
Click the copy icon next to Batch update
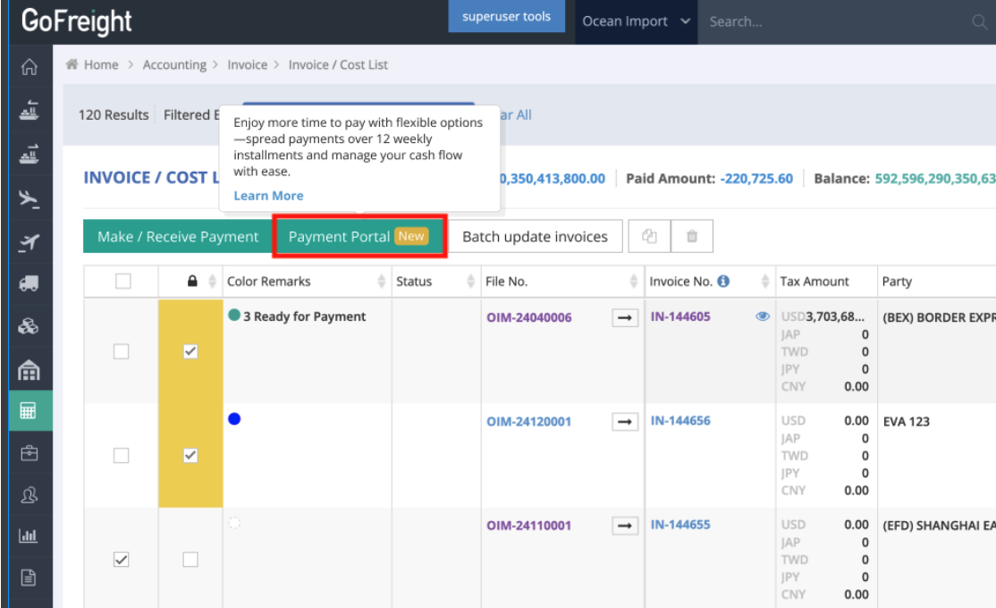pyautogui.click(x=650, y=237)
